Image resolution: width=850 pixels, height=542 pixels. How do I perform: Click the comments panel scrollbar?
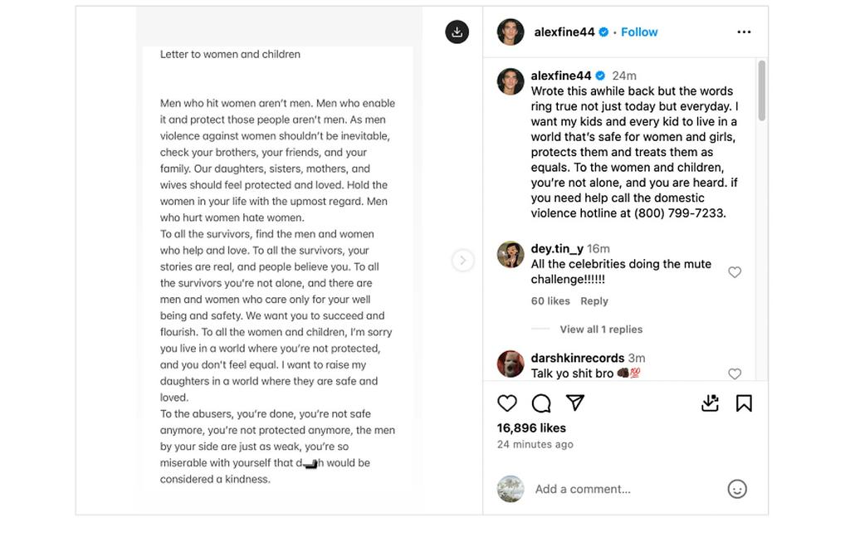(x=761, y=91)
